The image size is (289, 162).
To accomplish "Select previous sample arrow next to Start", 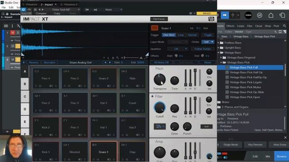I will click(105, 63).
